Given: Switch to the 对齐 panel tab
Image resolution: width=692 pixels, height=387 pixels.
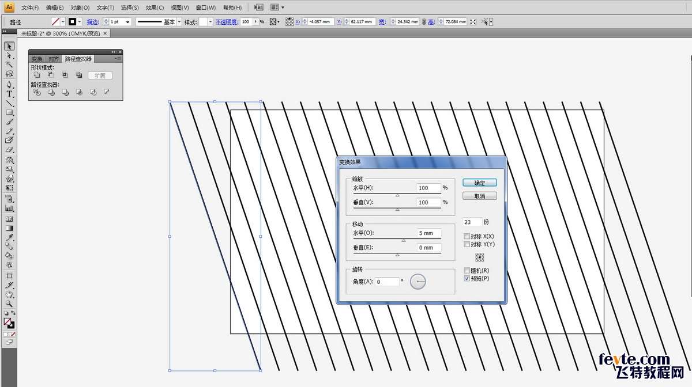Looking at the screenshot, I should (54, 59).
